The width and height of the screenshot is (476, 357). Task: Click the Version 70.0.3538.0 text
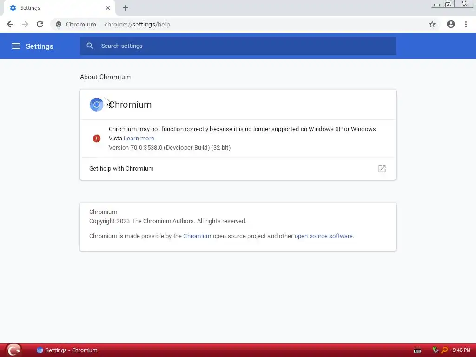click(x=170, y=148)
